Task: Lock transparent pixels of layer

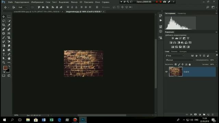Action: [176, 65]
